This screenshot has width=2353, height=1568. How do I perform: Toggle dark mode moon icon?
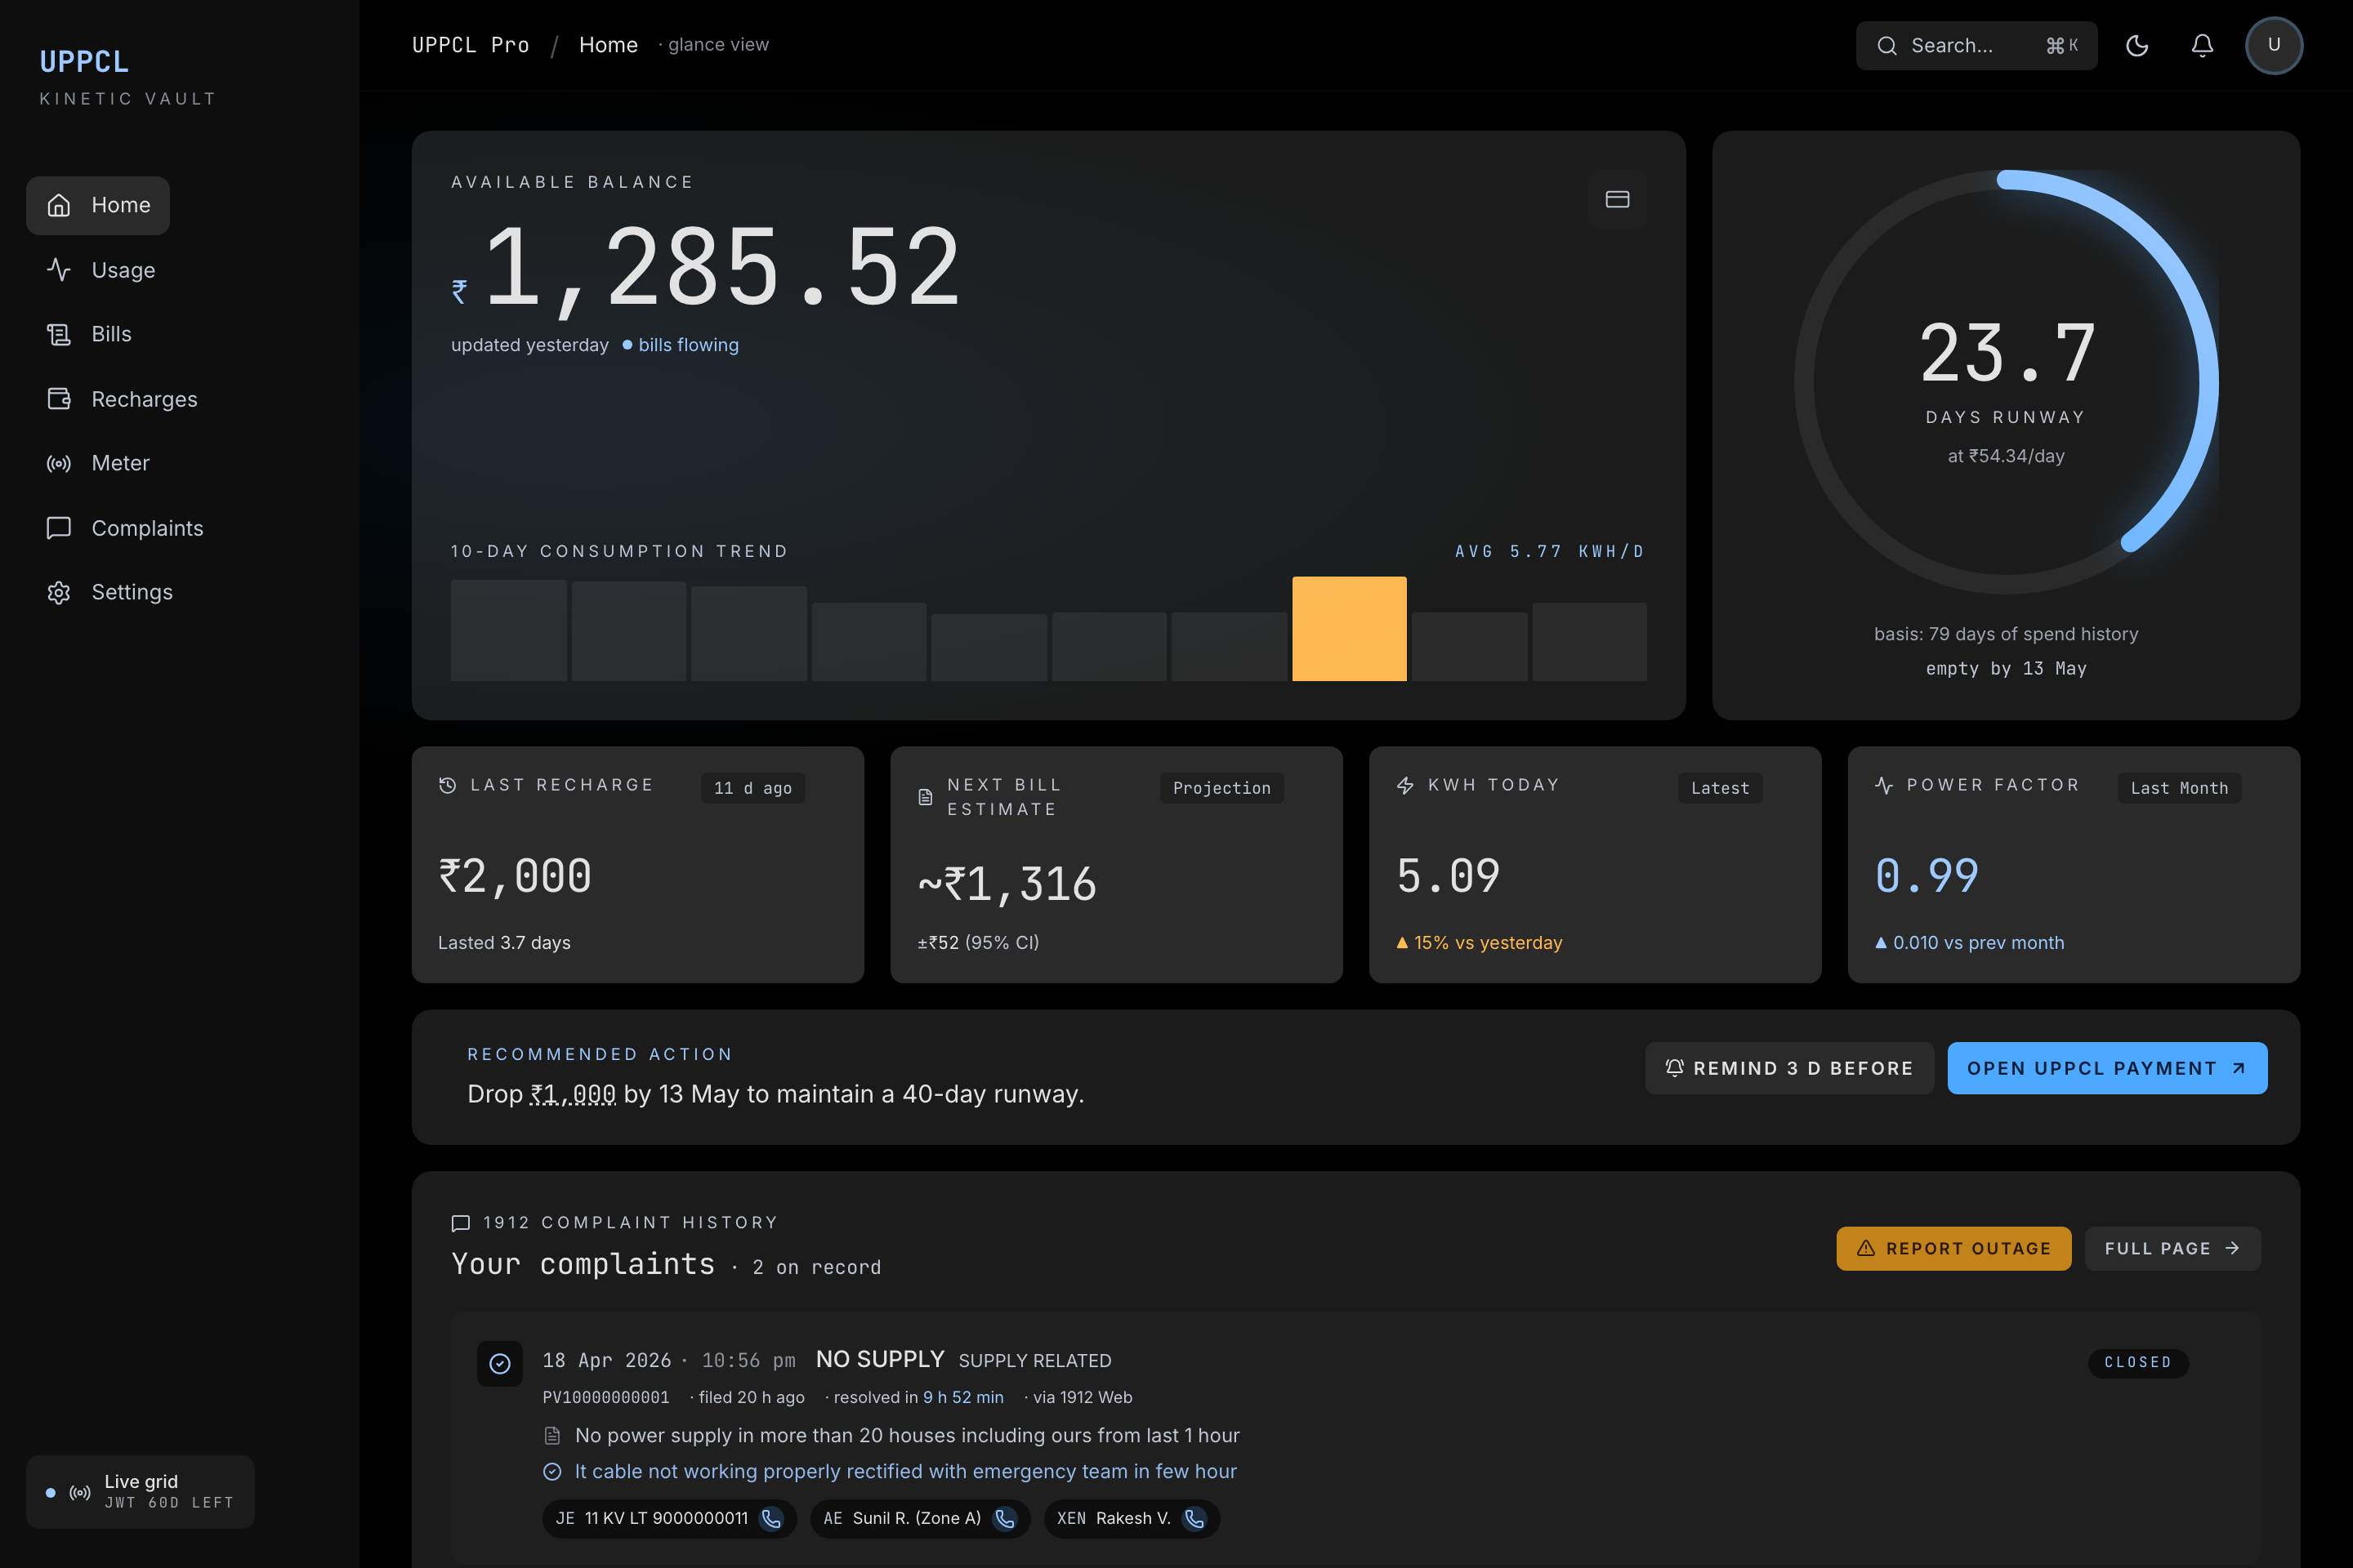[2137, 46]
